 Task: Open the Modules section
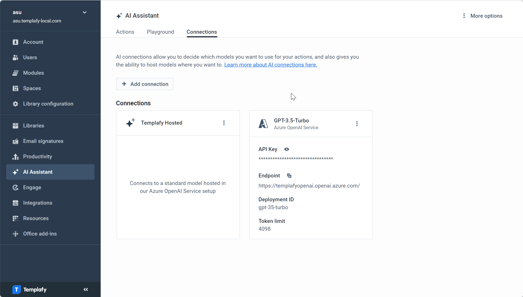coord(15,73)
